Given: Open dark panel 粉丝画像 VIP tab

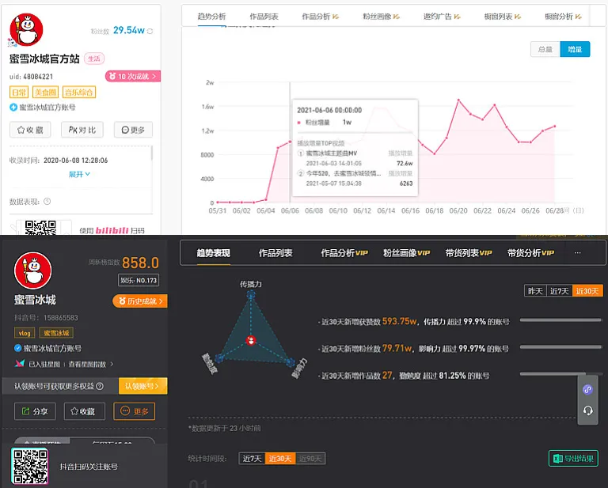Looking at the screenshot, I should 406,253.
